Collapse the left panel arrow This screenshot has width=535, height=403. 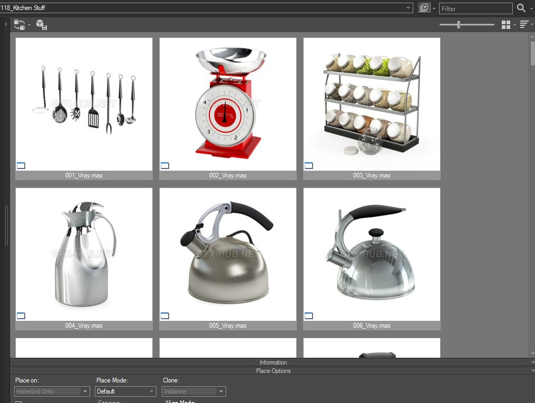pyautogui.click(x=5, y=25)
